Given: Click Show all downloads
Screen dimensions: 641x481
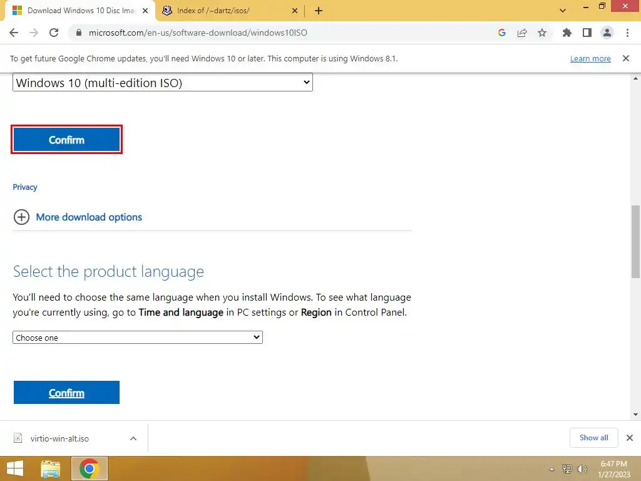Looking at the screenshot, I should click(593, 438).
